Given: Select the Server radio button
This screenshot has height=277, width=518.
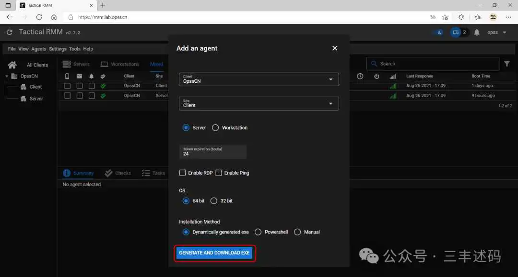Looking at the screenshot, I should [186, 127].
